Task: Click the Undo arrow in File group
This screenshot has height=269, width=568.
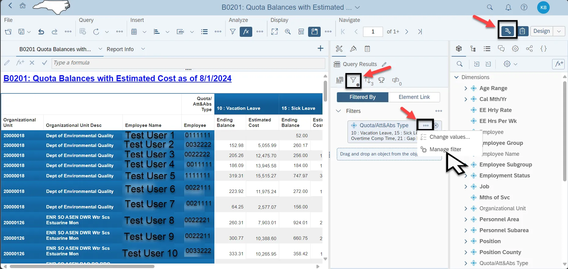Action: tap(41, 32)
